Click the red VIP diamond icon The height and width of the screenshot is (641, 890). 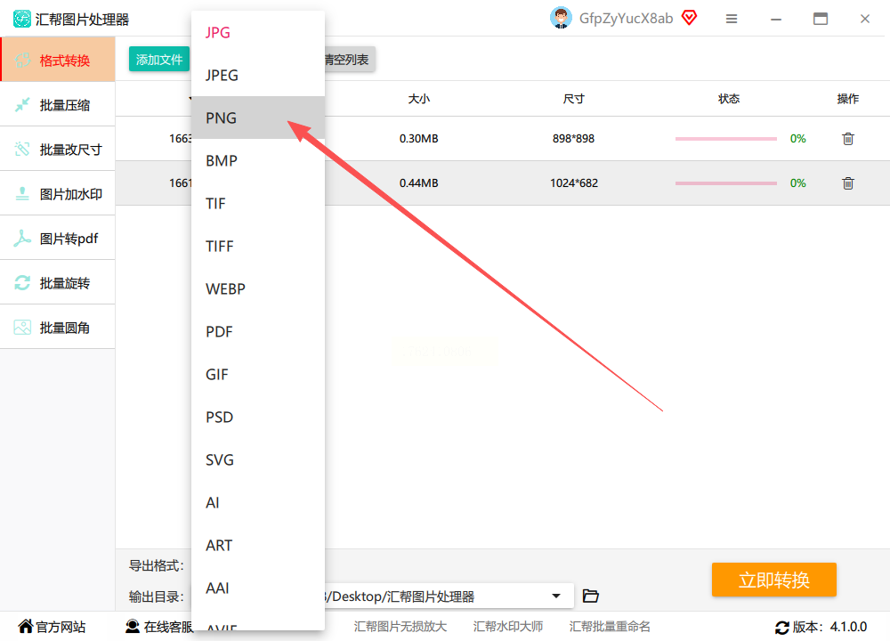(689, 18)
